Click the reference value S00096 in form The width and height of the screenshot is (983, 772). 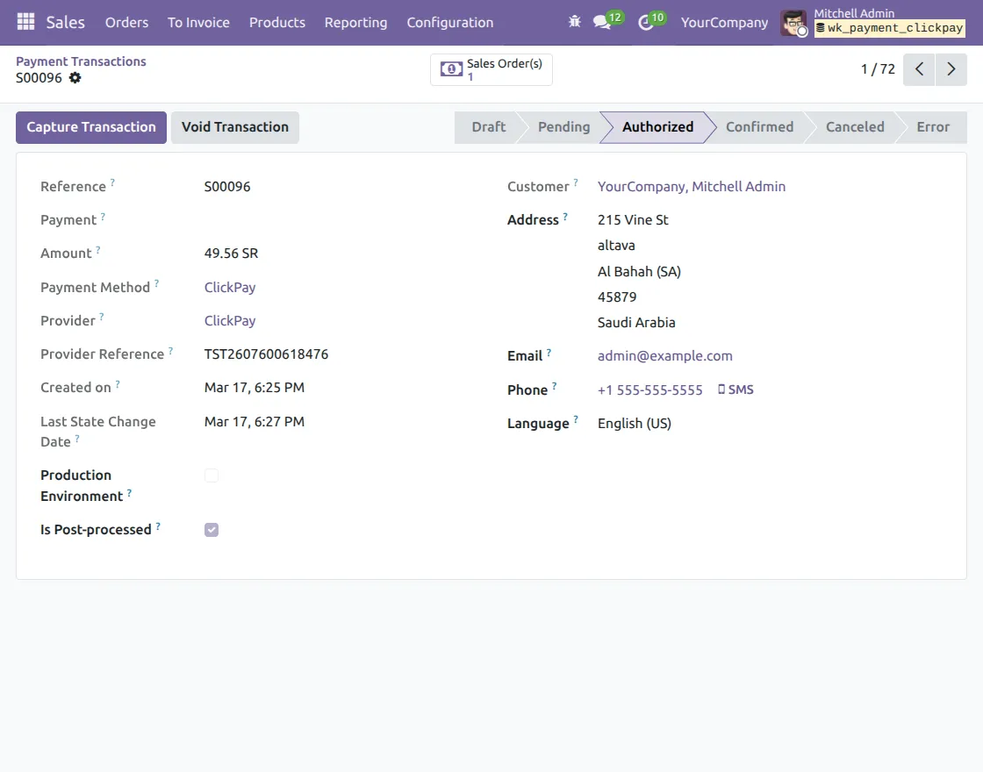tap(227, 187)
